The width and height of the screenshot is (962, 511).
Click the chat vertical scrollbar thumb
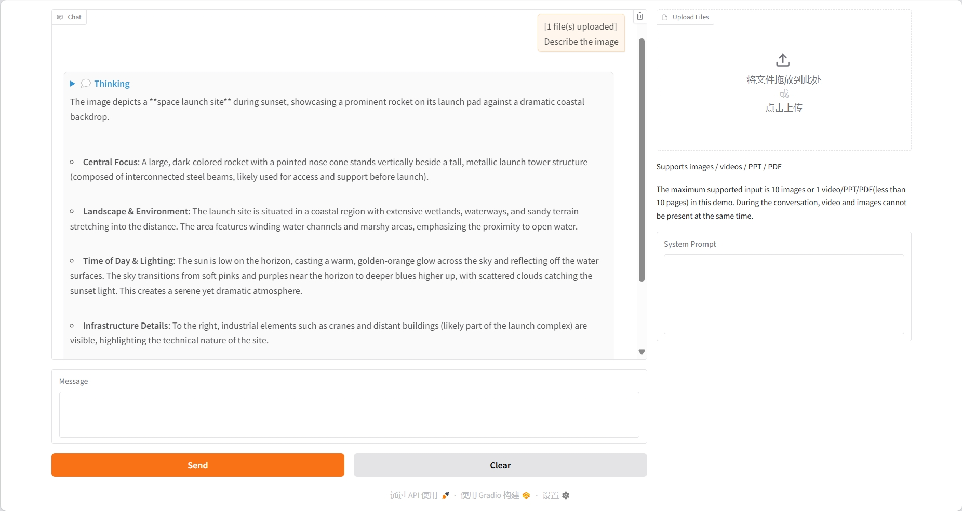pyautogui.click(x=642, y=160)
